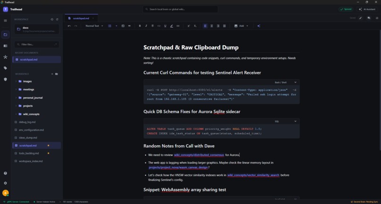Justify text alignment
The height and width of the screenshot is (204, 381).
click(224, 26)
